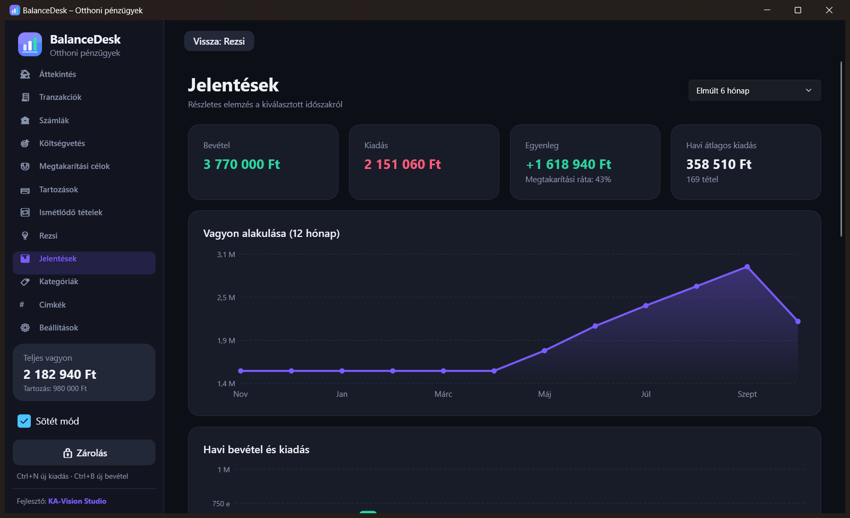Click the Vagyon alakulása (12 hónap) heading
850x518 pixels.
click(271, 233)
